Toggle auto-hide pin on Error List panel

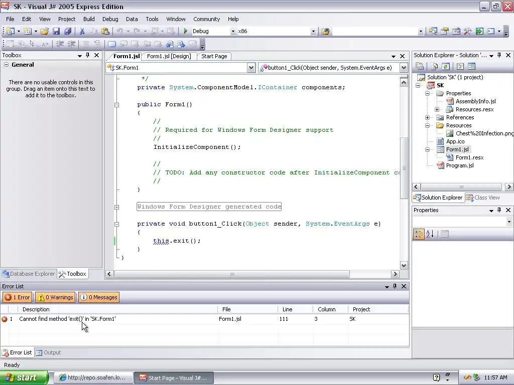coord(395,286)
